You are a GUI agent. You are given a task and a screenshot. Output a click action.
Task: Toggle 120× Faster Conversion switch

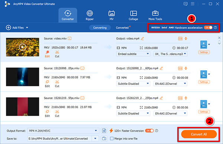149,131
